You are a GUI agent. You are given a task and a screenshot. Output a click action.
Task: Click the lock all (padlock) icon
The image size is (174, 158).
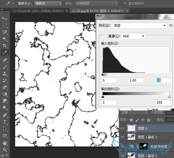click(x=148, y=119)
